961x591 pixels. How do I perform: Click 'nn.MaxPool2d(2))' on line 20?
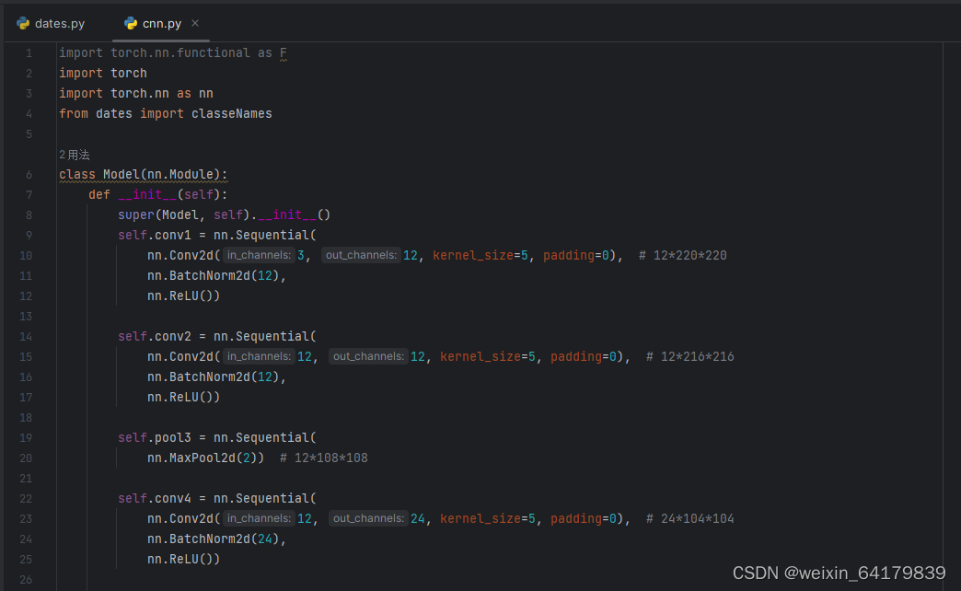(x=206, y=458)
